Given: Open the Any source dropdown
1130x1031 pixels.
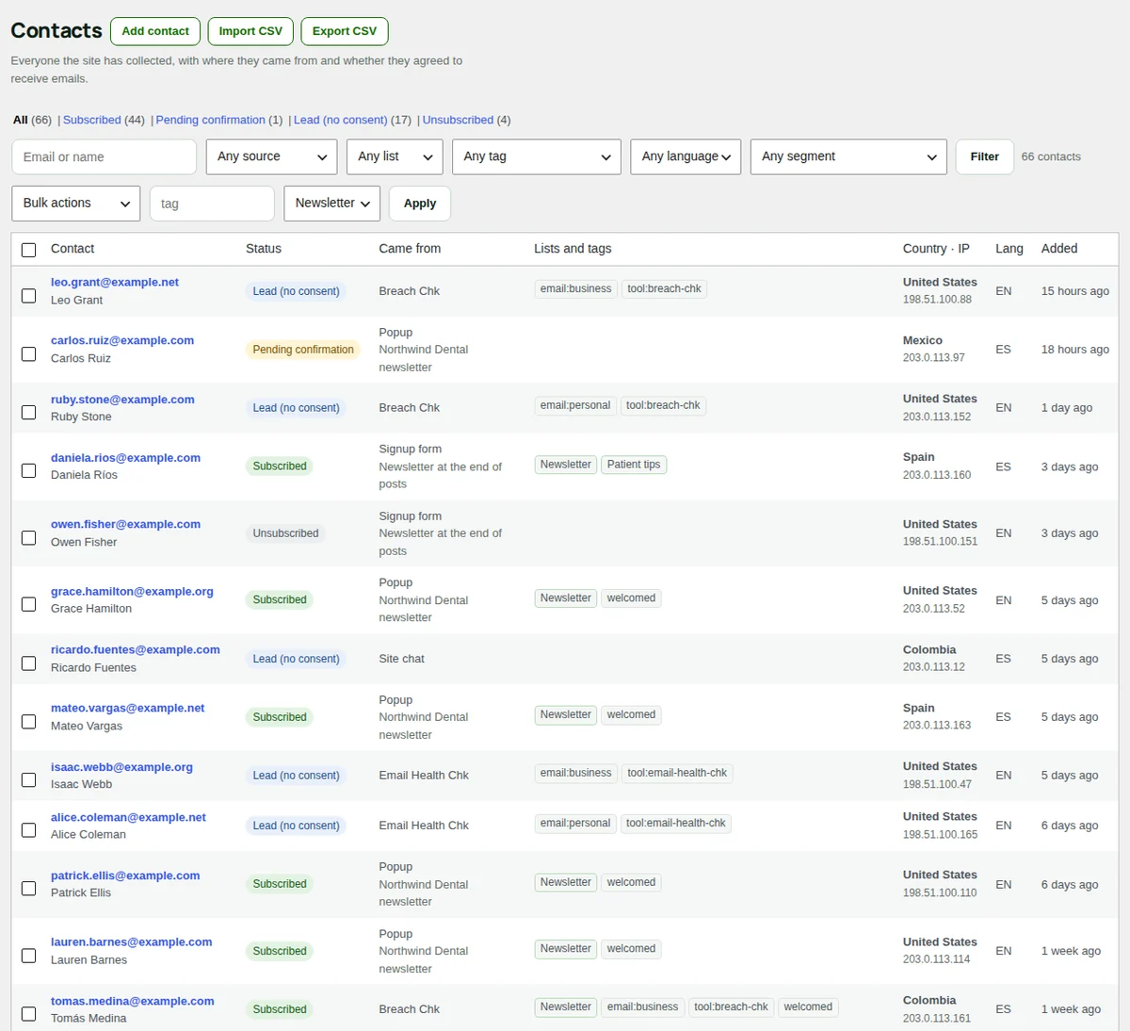Looking at the screenshot, I should pos(271,156).
